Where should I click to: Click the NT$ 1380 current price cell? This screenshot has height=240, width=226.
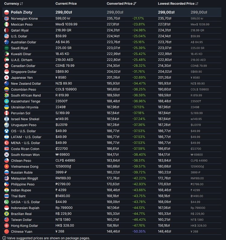click(x=63, y=219)
